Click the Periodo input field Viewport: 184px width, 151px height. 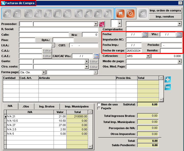point(171,45)
